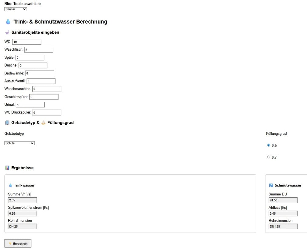Select Füllungsgrad 0,7 radio button
The width and height of the screenshot is (307, 250).
(269, 157)
